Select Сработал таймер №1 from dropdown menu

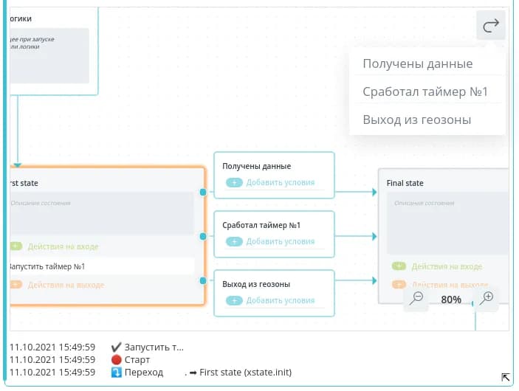pyautogui.click(x=425, y=92)
